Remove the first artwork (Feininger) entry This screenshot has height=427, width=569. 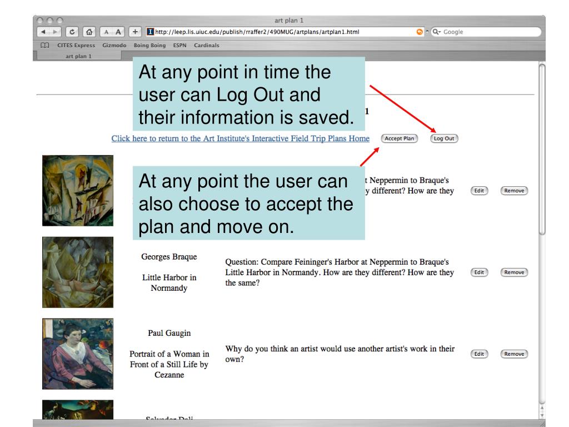(514, 191)
